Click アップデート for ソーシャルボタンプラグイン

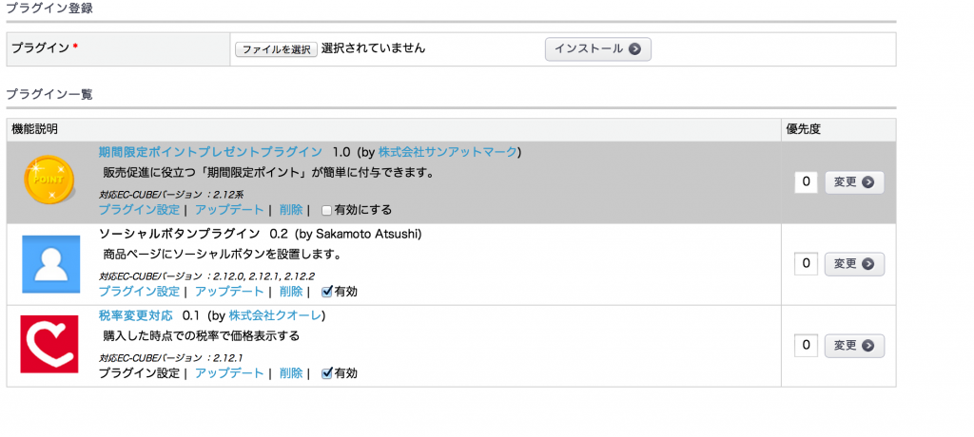tap(229, 291)
